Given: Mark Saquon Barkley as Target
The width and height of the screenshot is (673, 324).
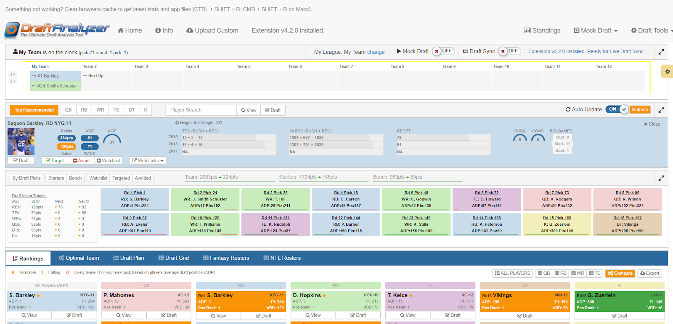Looking at the screenshot, I should 55,161.
